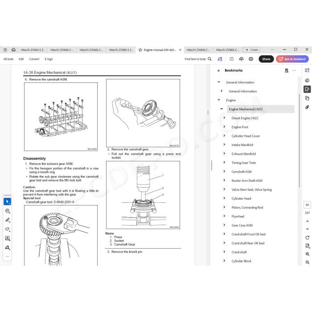The height and width of the screenshot is (312, 312).
Task: Open the attachments paperclip icon
Action: click(307, 107)
